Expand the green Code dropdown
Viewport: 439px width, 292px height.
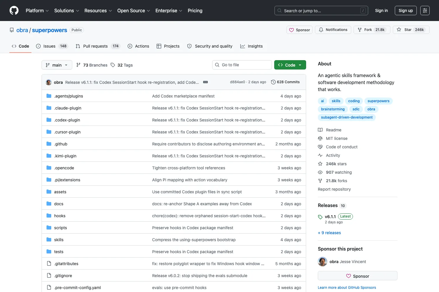(x=290, y=65)
